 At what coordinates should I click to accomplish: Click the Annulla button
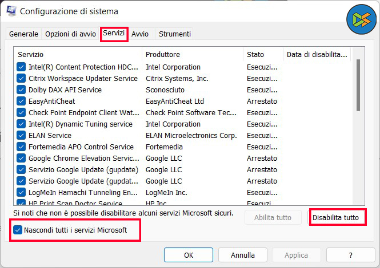[243, 255]
